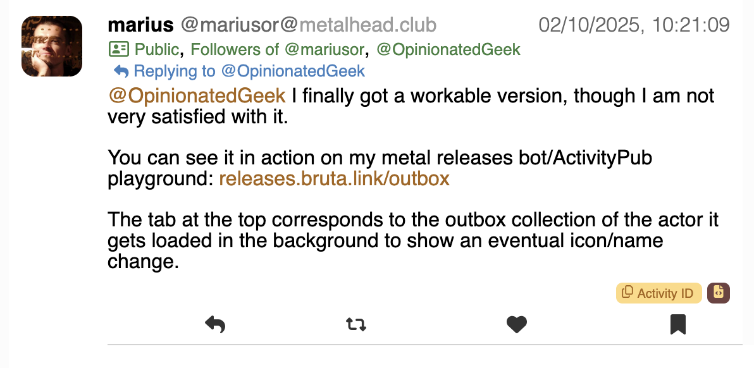Open the orange @OpinionatedGeek mention in post body
Image resolution: width=754 pixels, height=368 pixels.
(x=197, y=95)
